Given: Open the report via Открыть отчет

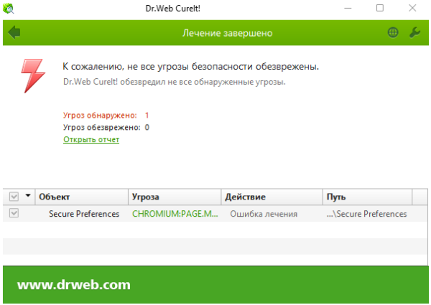Looking at the screenshot, I should [91, 139].
